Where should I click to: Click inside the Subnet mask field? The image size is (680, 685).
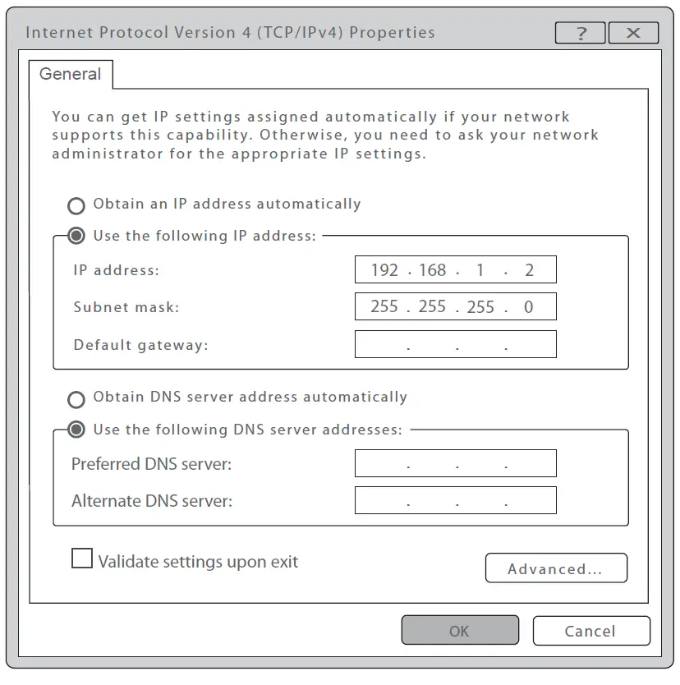coord(455,306)
